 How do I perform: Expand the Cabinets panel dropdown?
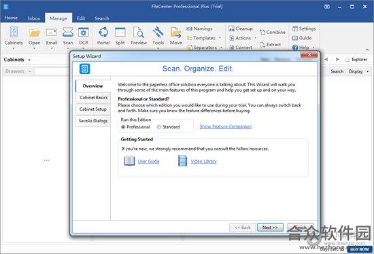29,60
